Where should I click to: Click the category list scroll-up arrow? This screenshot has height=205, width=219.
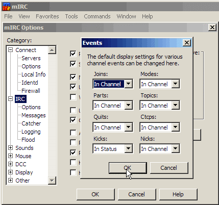click(52, 50)
